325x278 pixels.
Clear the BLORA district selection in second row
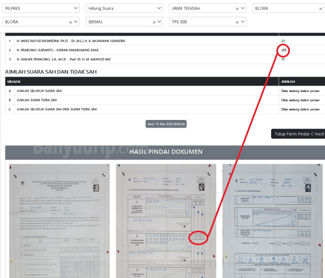pos(71,22)
